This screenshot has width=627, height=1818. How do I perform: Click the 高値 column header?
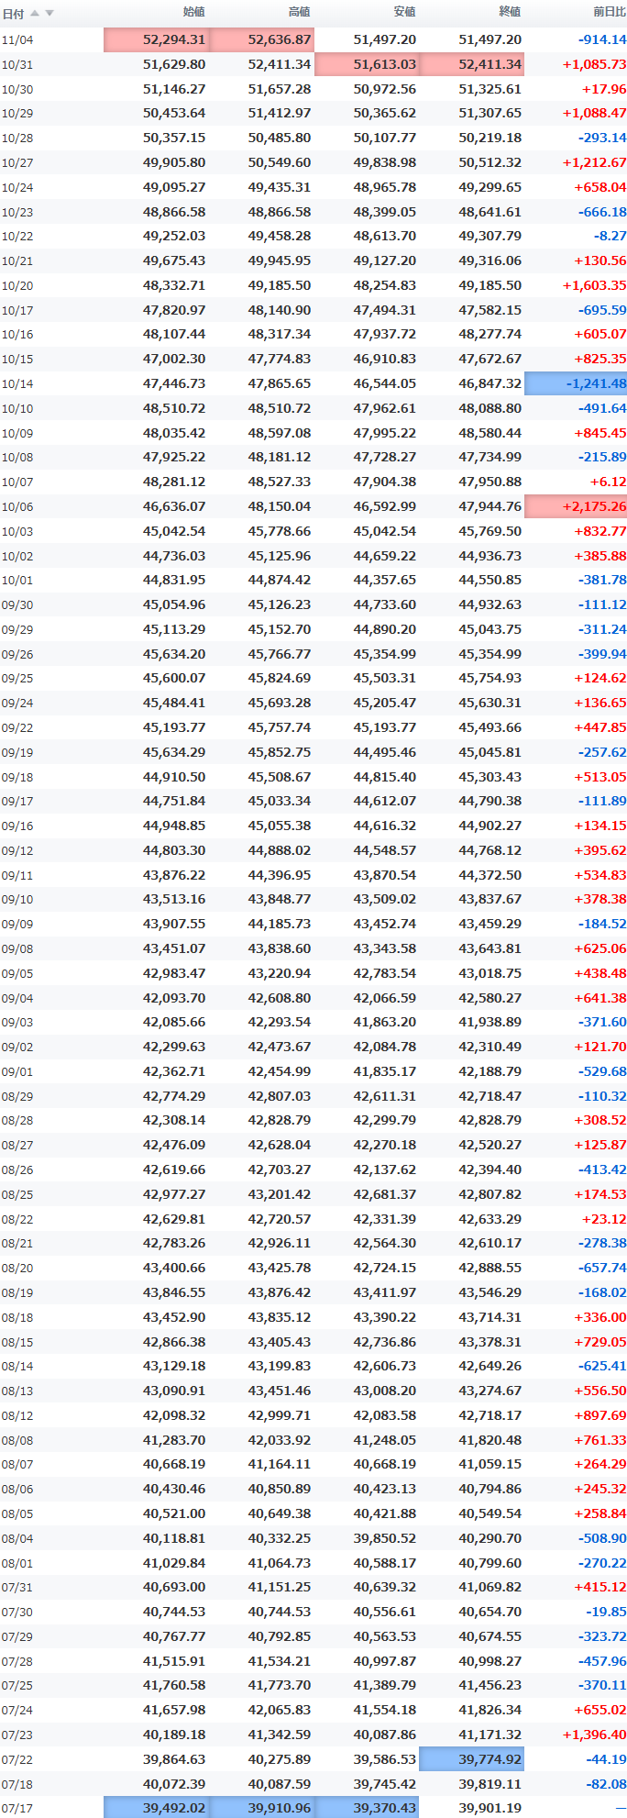coord(299,12)
